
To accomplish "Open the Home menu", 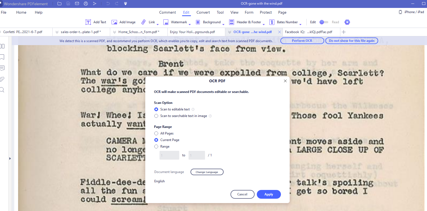I will [21, 12].
